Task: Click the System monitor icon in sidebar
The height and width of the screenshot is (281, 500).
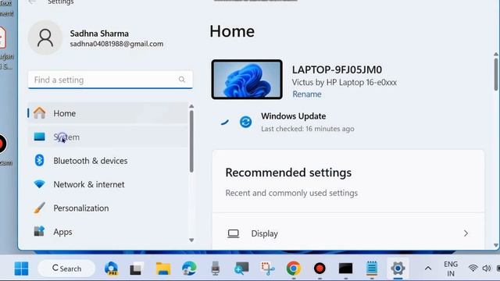Action: pos(40,137)
